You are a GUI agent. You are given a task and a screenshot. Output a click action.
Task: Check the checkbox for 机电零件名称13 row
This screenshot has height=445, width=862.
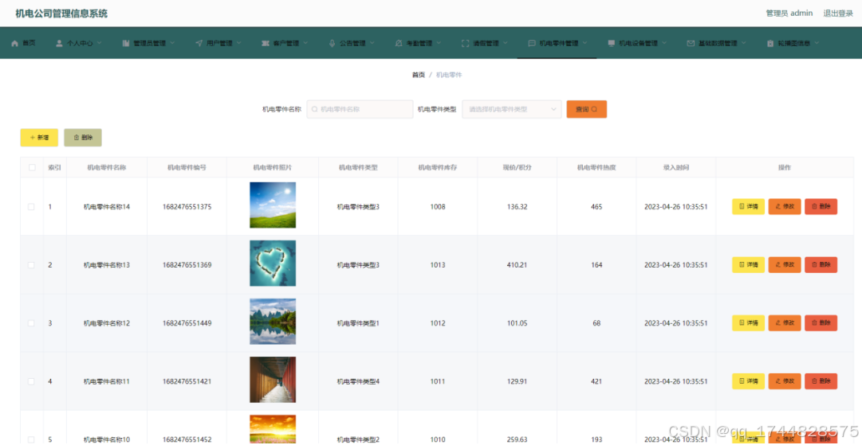click(x=31, y=265)
